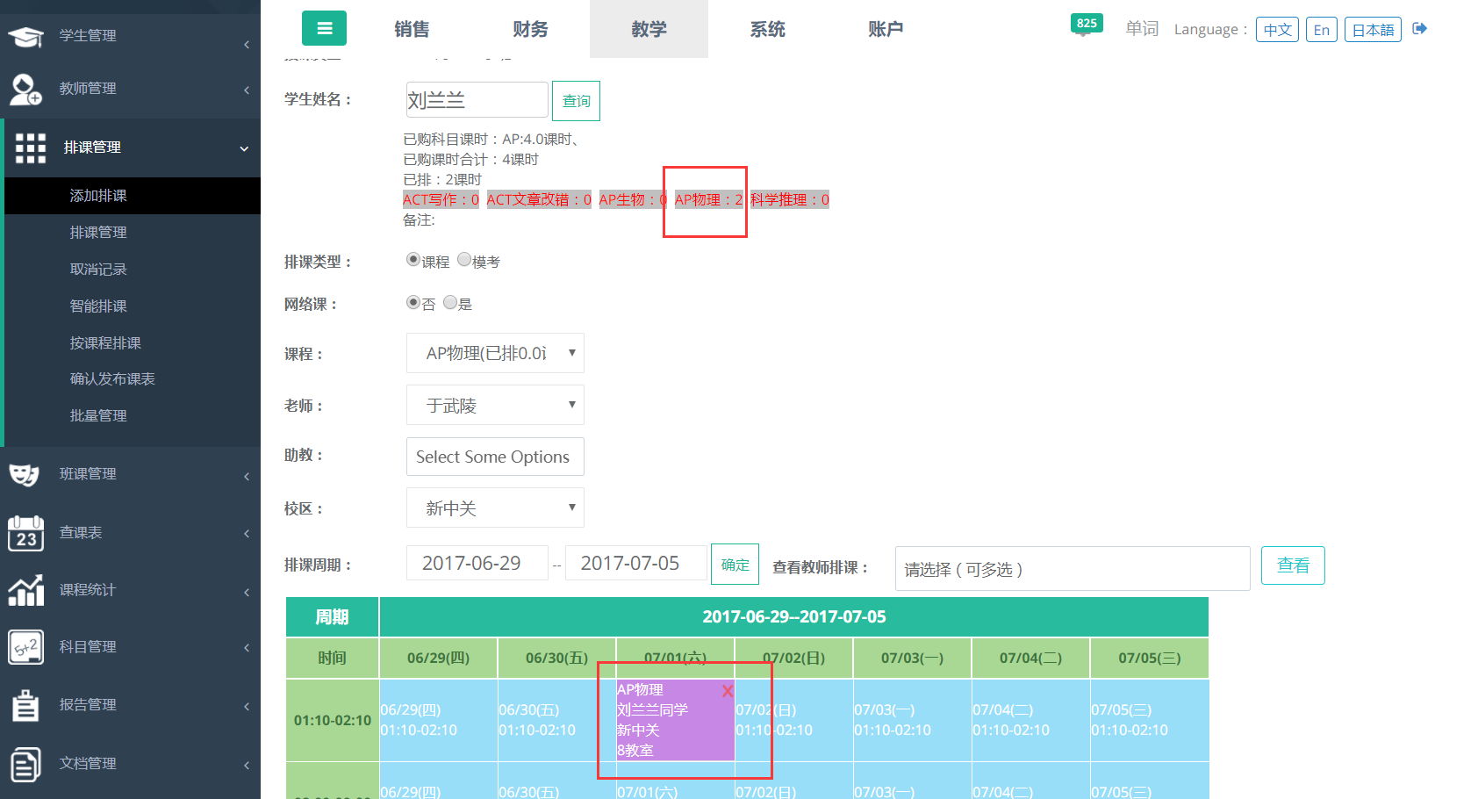This screenshot has width=1478, height=799.
Task: Open 排课管理 submenu item in sidebar
Action: pyautogui.click(x=98, y=232)
